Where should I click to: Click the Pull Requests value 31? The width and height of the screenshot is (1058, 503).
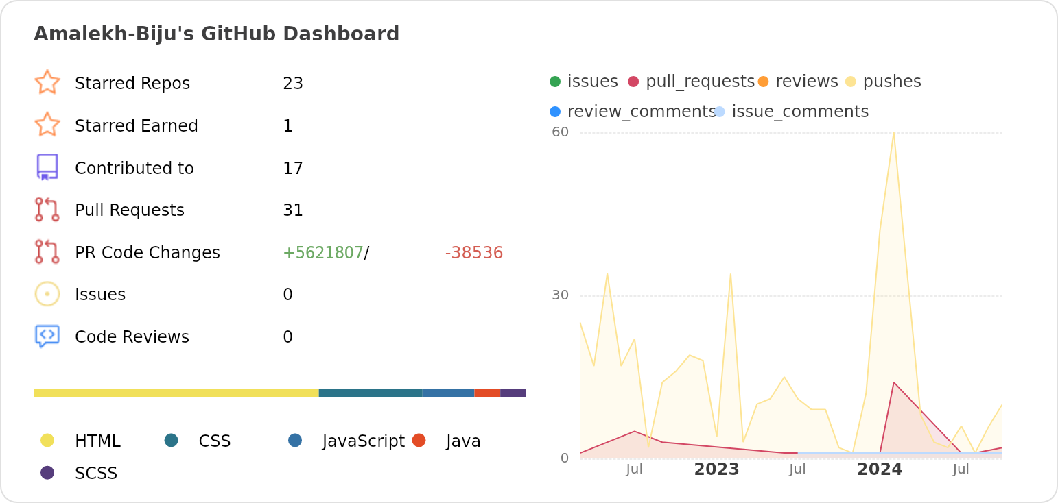(293, 210)
